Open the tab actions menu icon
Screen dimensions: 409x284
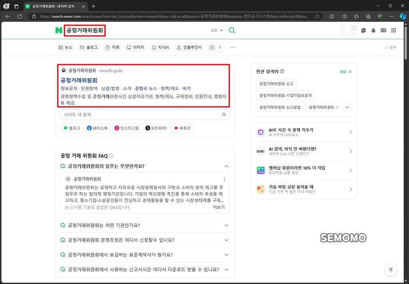coord(16,6)
